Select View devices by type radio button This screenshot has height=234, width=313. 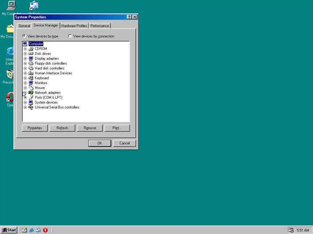coord(24,36)
